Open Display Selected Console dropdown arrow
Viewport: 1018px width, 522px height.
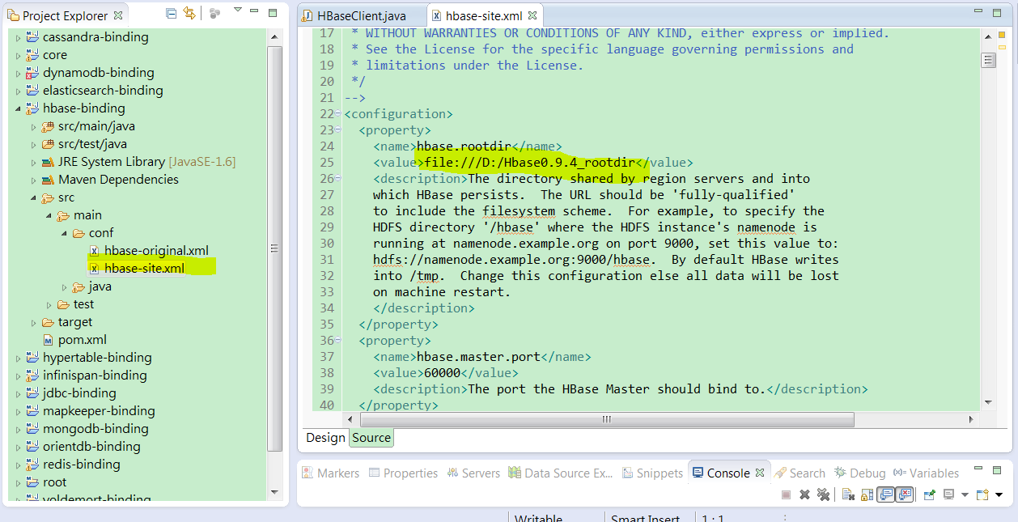pyautogui.click(x=965, y=495)
